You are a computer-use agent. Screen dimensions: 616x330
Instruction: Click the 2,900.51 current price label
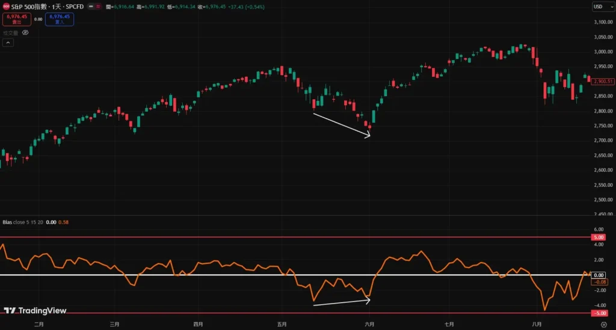603,81
